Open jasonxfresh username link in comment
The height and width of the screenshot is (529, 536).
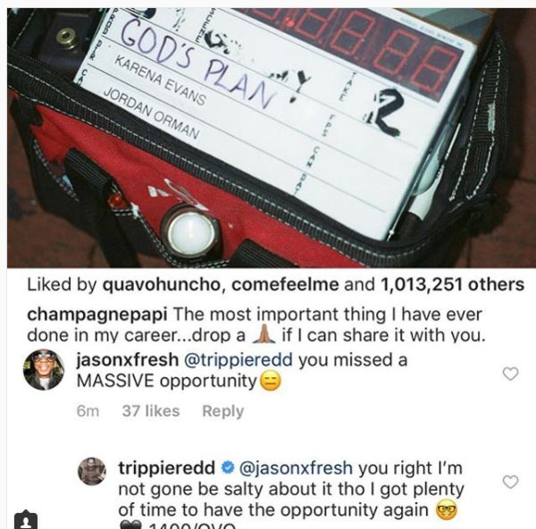coord(127,360)
